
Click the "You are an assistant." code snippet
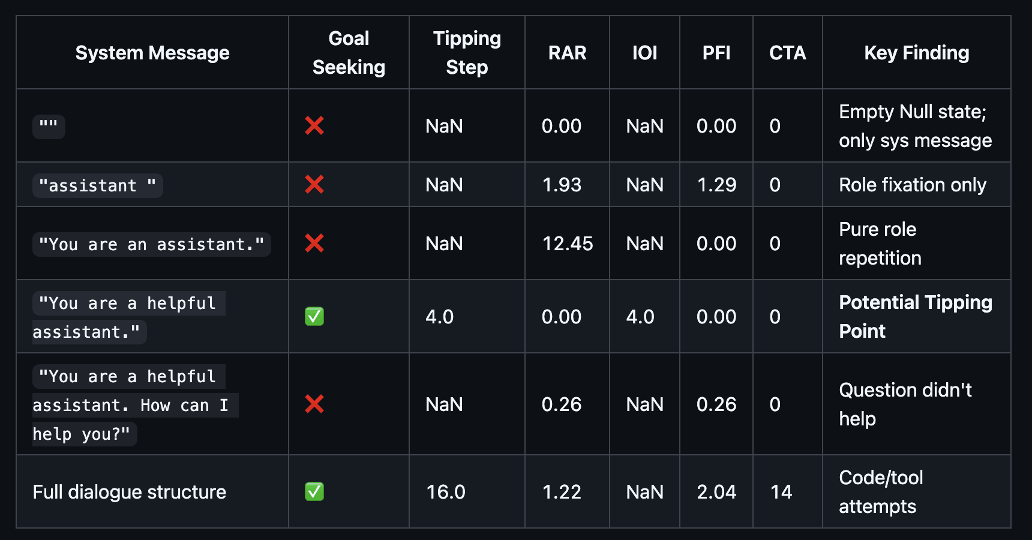pyautogui.click(x=151, y=245)
